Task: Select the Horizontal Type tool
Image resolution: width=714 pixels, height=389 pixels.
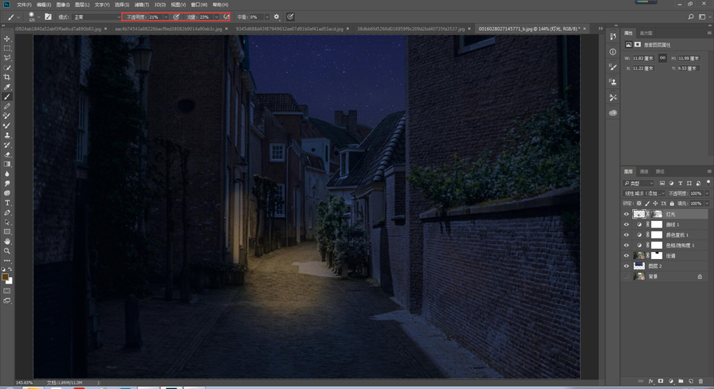Action: [x=7, y=203]
